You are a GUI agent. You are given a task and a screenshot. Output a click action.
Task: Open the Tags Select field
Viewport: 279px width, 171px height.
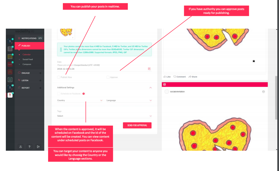click(x=104, y=116)
